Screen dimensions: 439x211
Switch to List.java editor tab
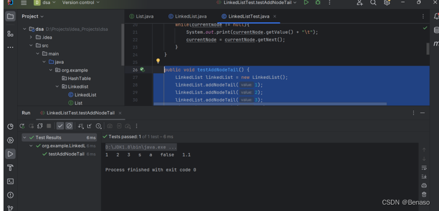point(142,16)
